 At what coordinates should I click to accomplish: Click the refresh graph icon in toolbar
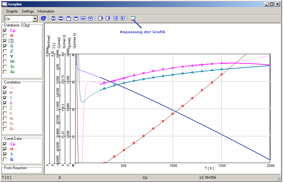44,18
